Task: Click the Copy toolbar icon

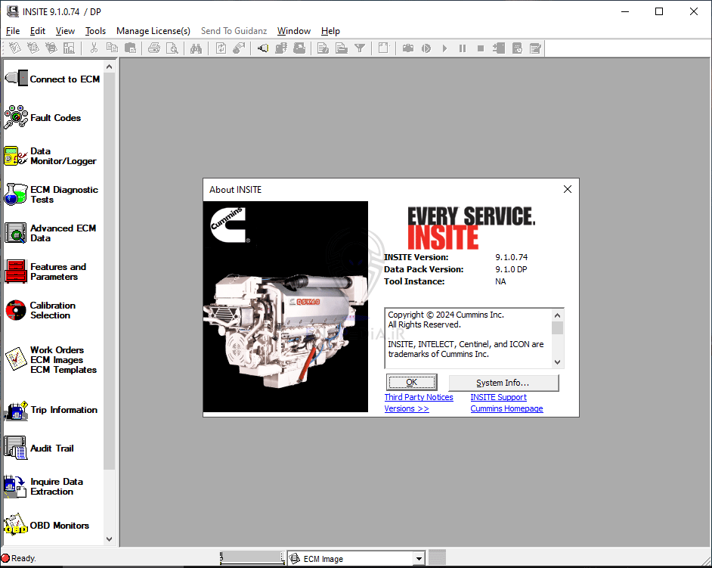Action: (x=112, y=48)
